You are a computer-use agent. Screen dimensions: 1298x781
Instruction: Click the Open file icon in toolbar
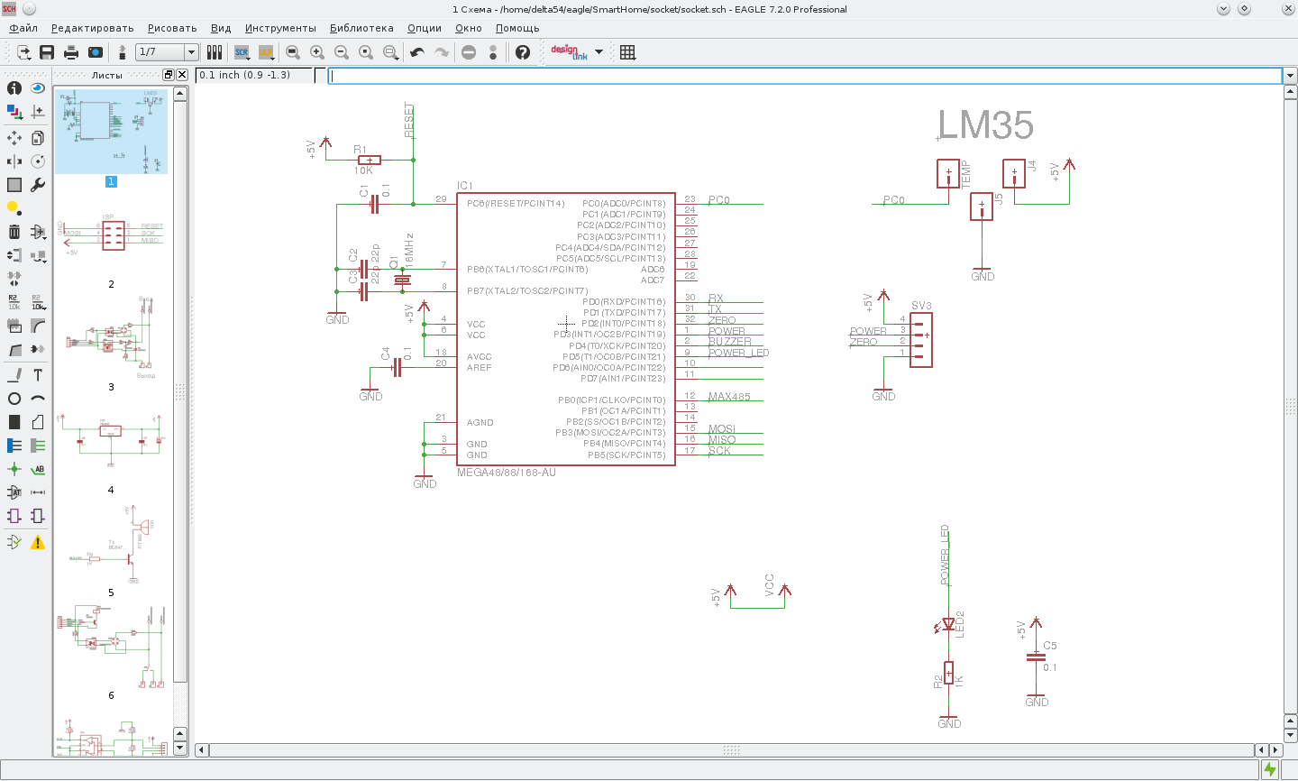(23, 52)
